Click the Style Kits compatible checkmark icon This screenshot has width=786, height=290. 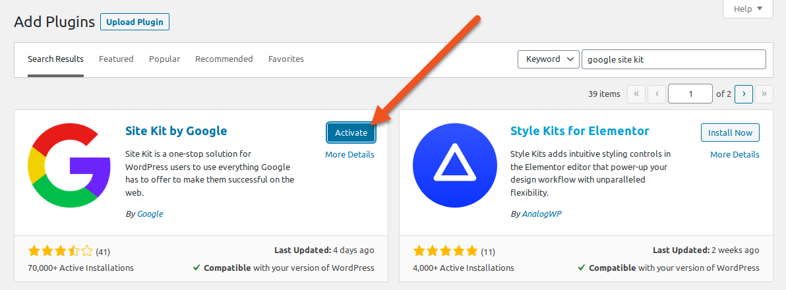coord(582,268)
